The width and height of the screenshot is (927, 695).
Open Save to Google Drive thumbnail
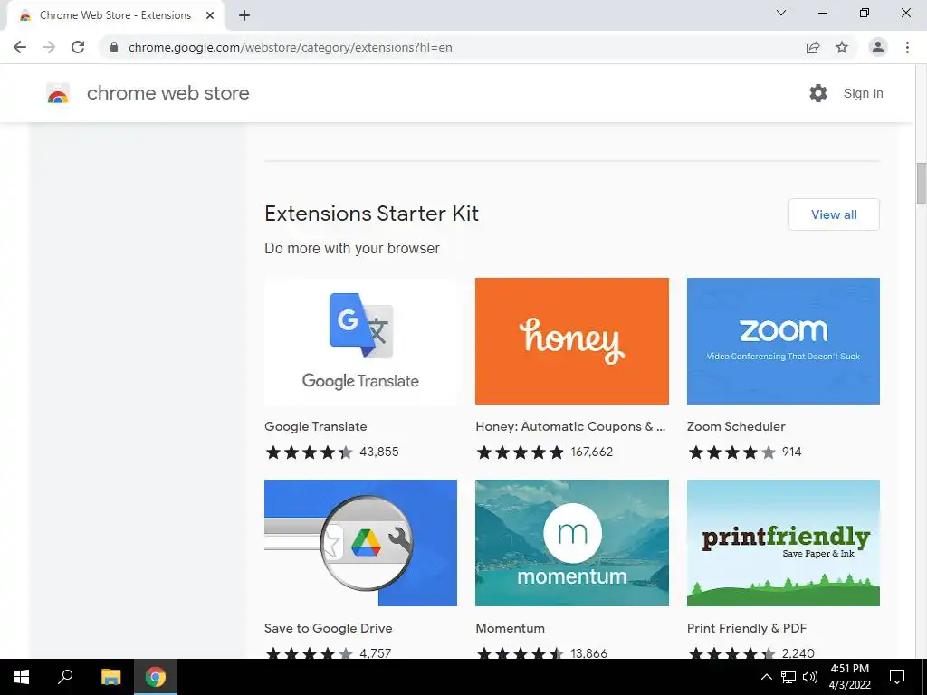coord(360,543)
